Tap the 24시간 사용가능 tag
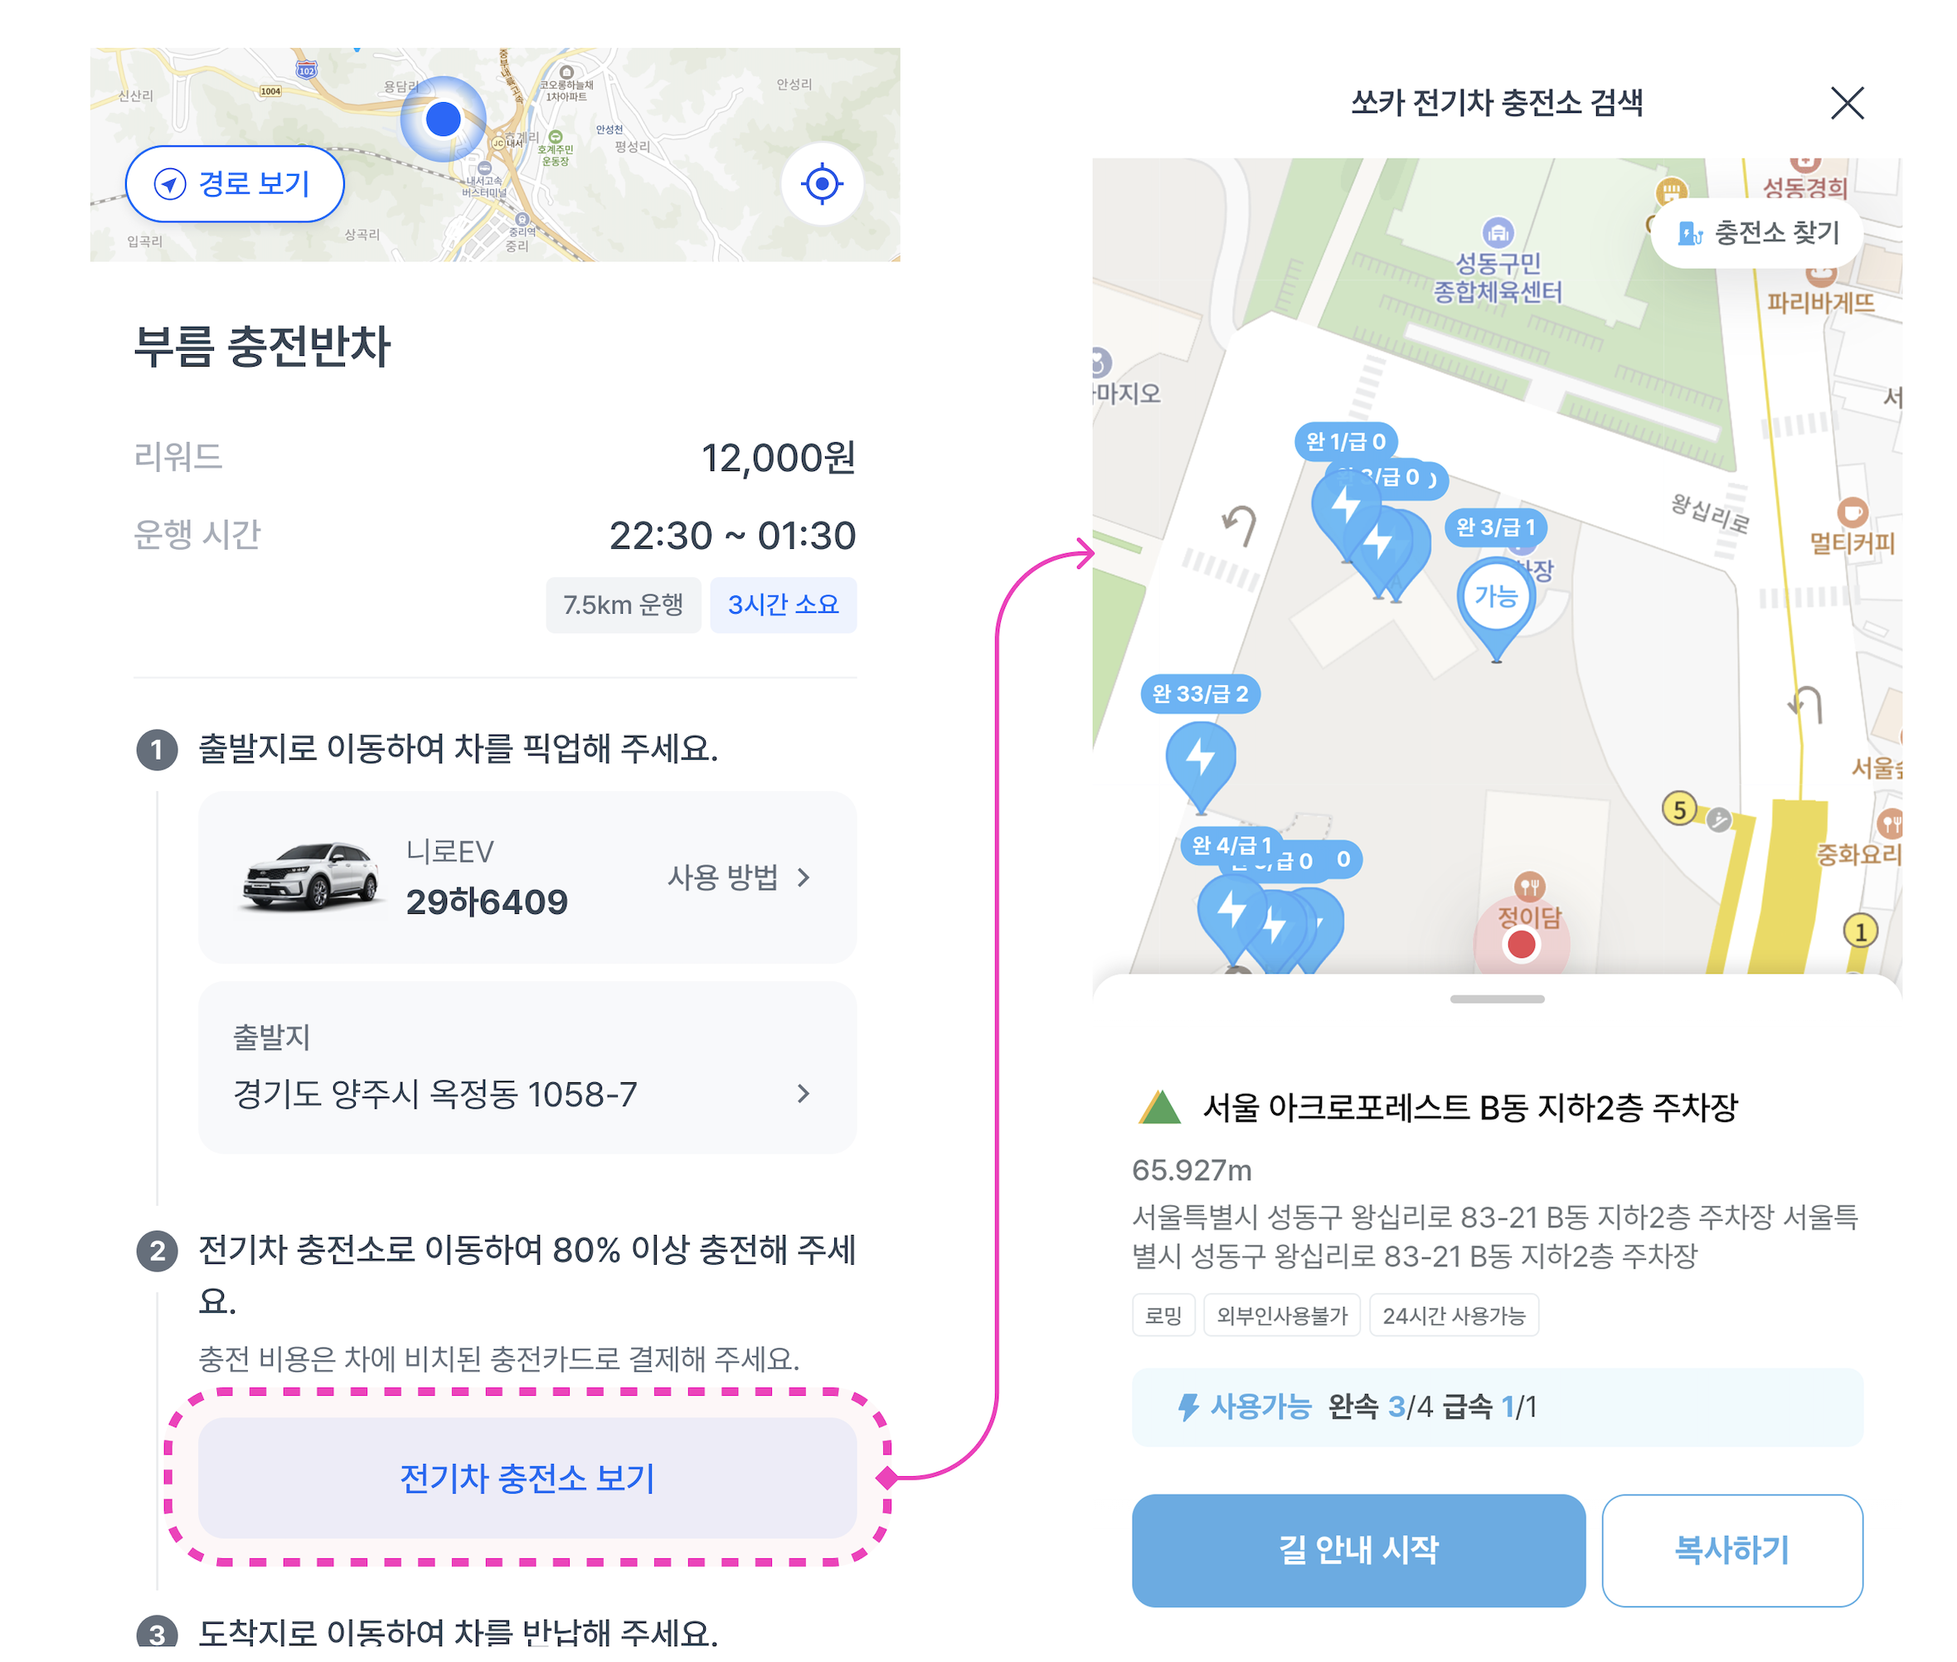The height and width of the screenshot is (1662, 1957). coord(1453,1315)
